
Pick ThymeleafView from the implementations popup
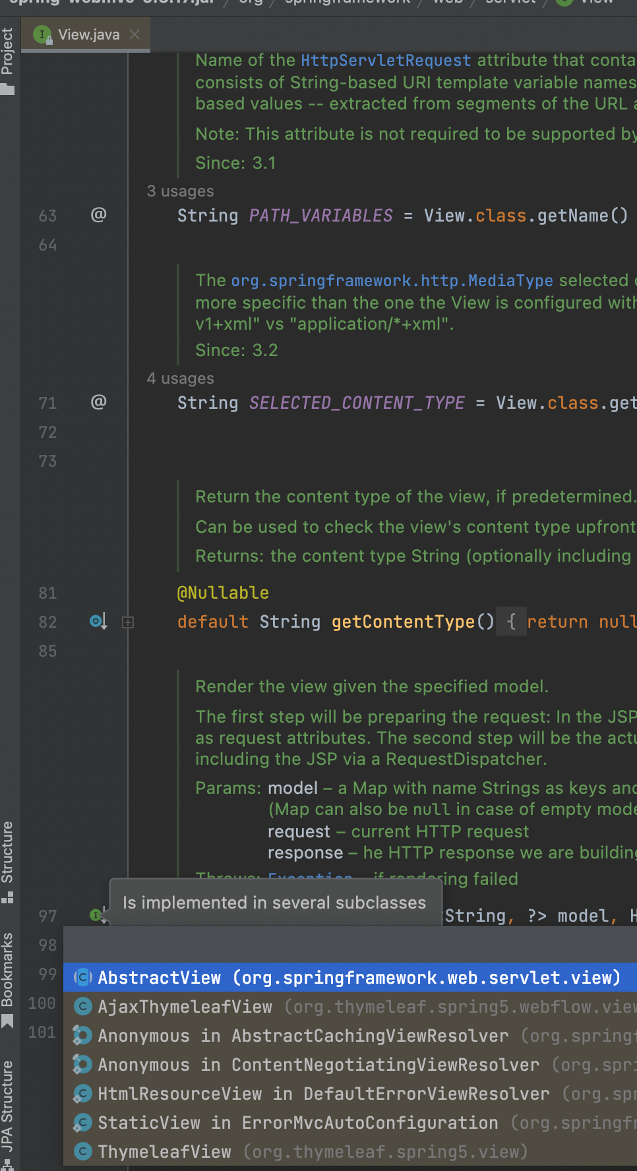tap(165, 1152)
